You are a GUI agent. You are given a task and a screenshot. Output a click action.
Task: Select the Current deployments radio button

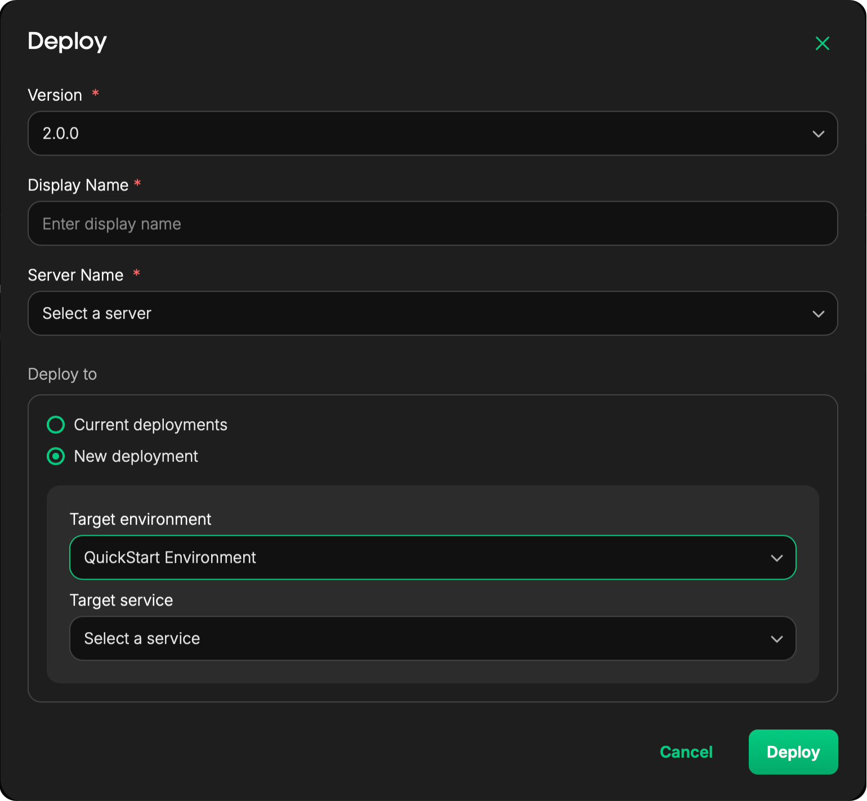(56, 425)
